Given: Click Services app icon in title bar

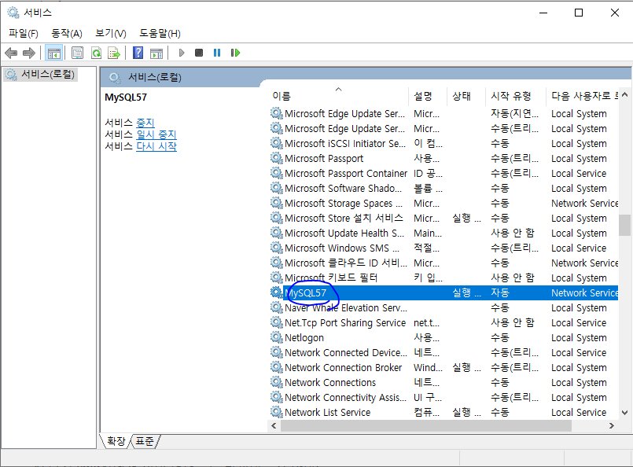Looking at the screenshot, I should coord(13,13).
